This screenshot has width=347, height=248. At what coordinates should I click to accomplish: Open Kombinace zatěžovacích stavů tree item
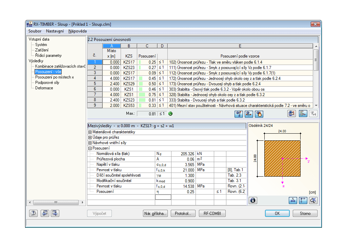pos(60,66)
